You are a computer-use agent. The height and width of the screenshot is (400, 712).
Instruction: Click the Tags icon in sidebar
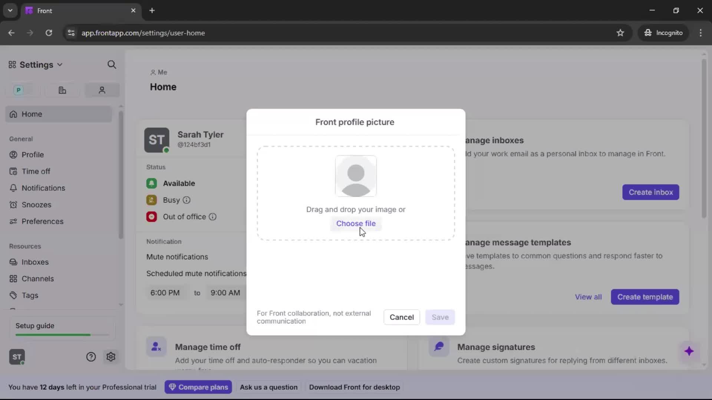[x=13, y=296]
